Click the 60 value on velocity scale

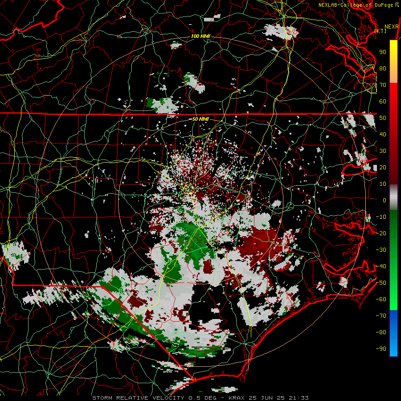coord(383,101)
